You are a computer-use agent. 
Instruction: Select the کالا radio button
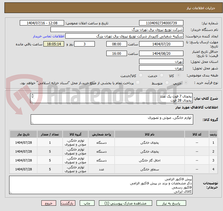178,75
